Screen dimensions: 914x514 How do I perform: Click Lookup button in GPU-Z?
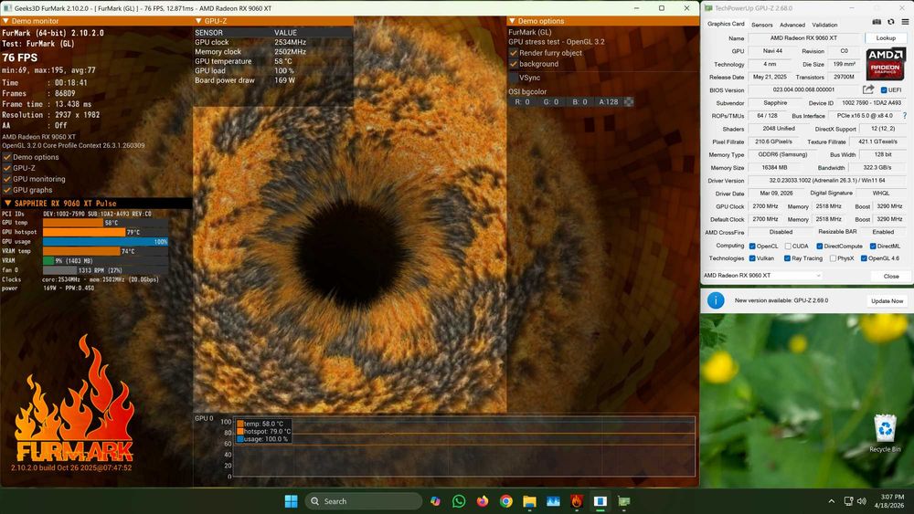tap(886, 37)
